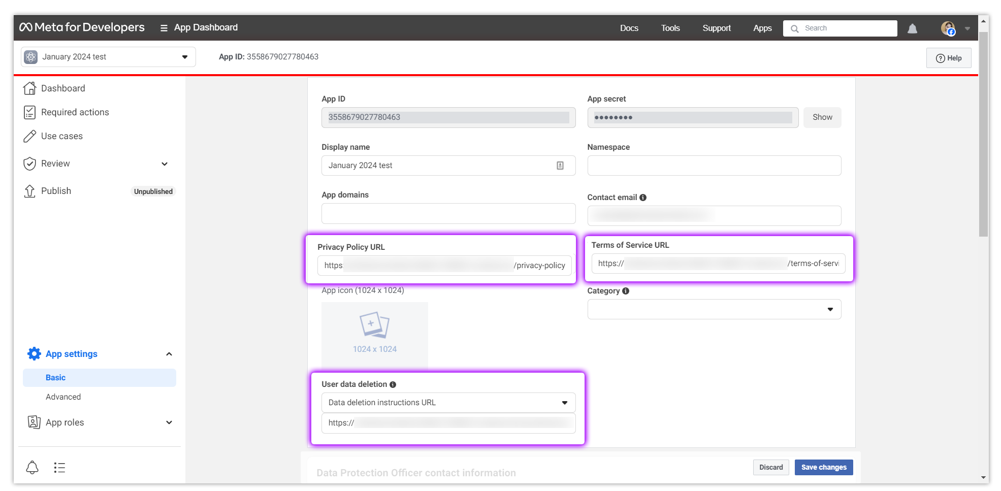Click the User data deletion info icon
Image resolution: width=1001 pixels, height=491 pixels.
click(393, 385)
